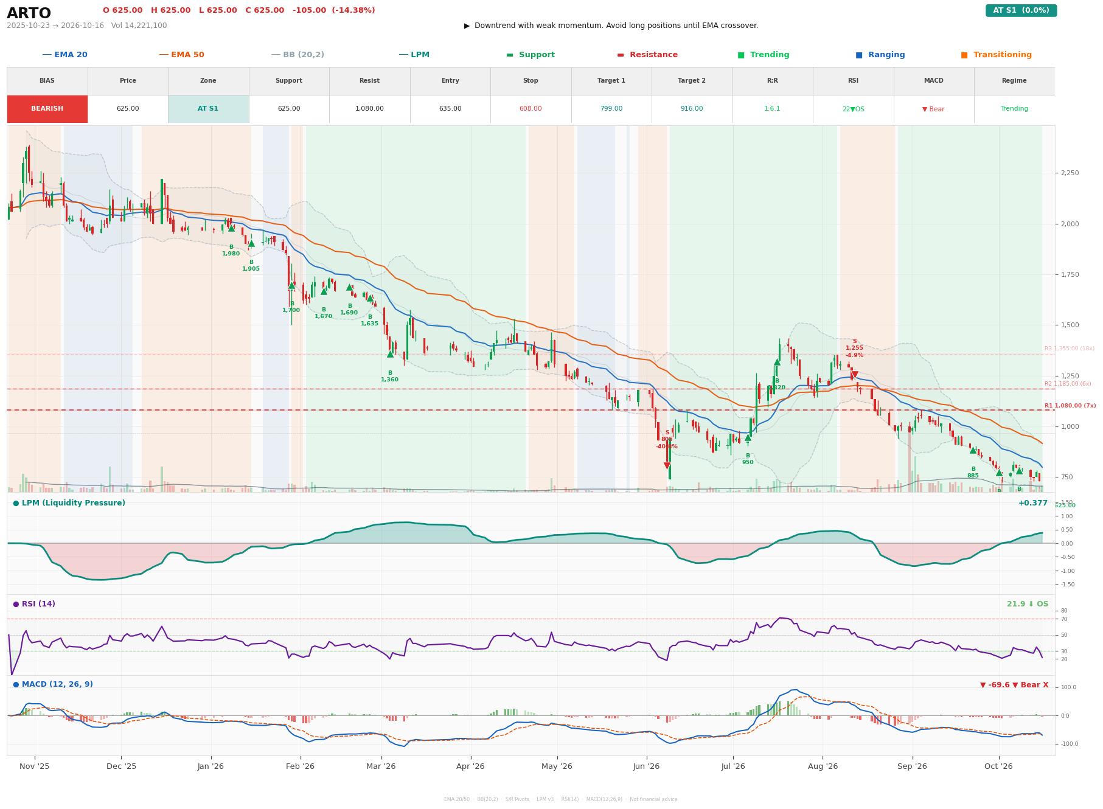Click the R:R value 1:6.1
The width and height of the screenshot is (1103, 809).
pos(772,109)
